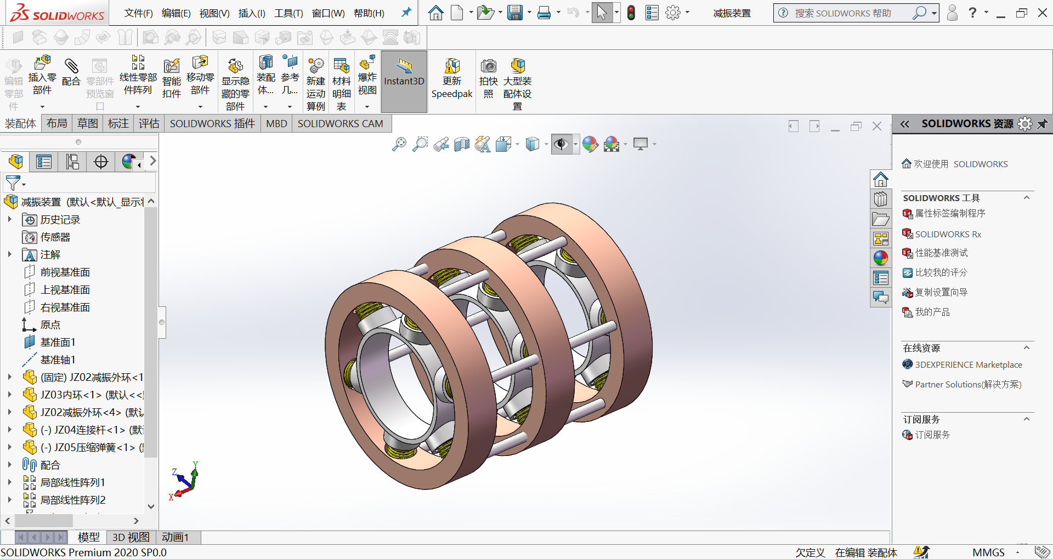Open Partner Solutions link
Screen dimensions: 1053x559
coord(968,384)
